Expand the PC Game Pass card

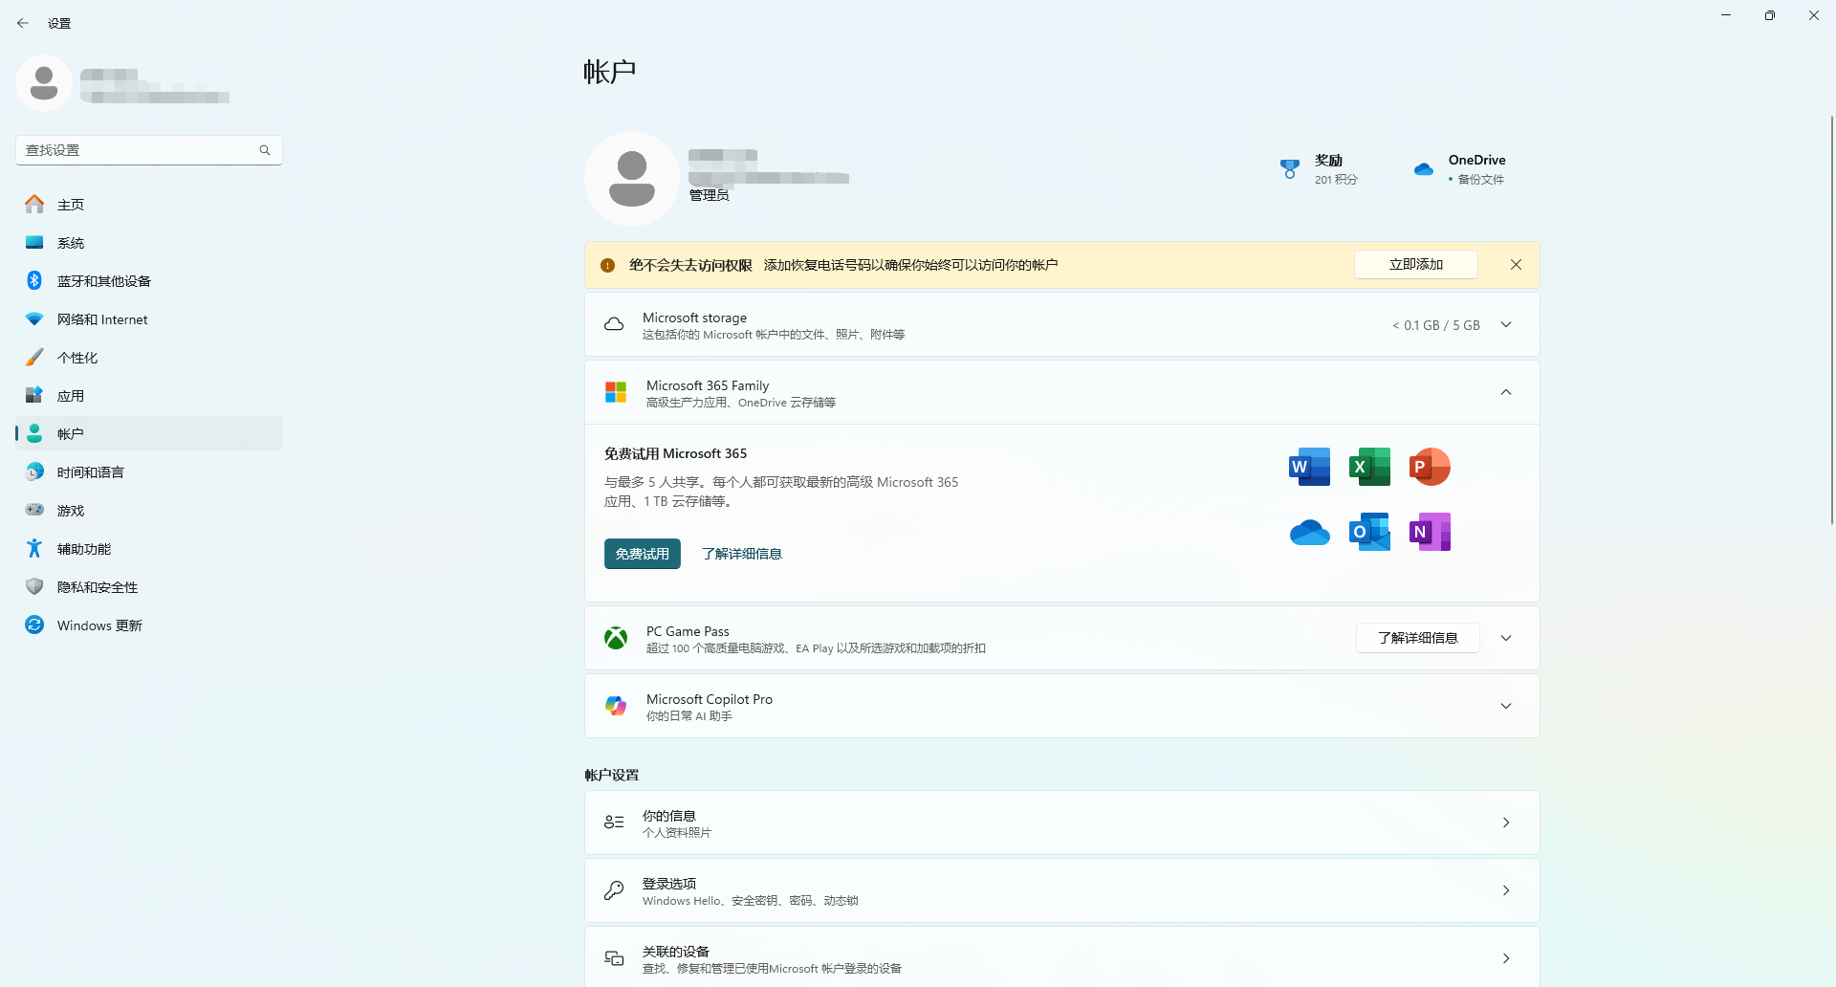click(x=1506, y=638)
